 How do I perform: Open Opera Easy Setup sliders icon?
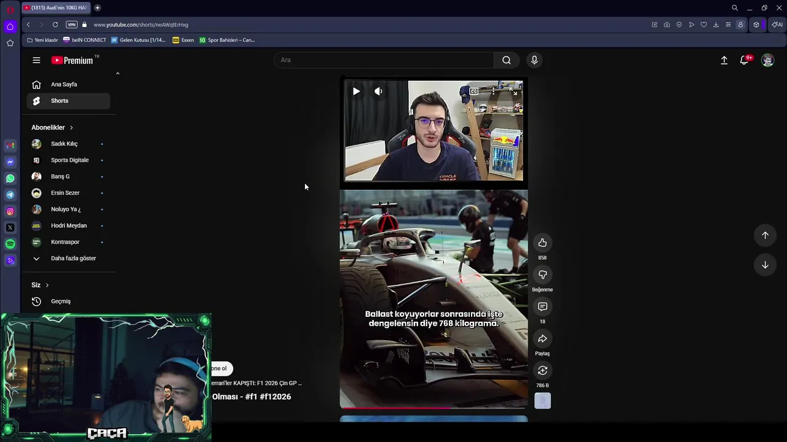click(x=728, y=25)
